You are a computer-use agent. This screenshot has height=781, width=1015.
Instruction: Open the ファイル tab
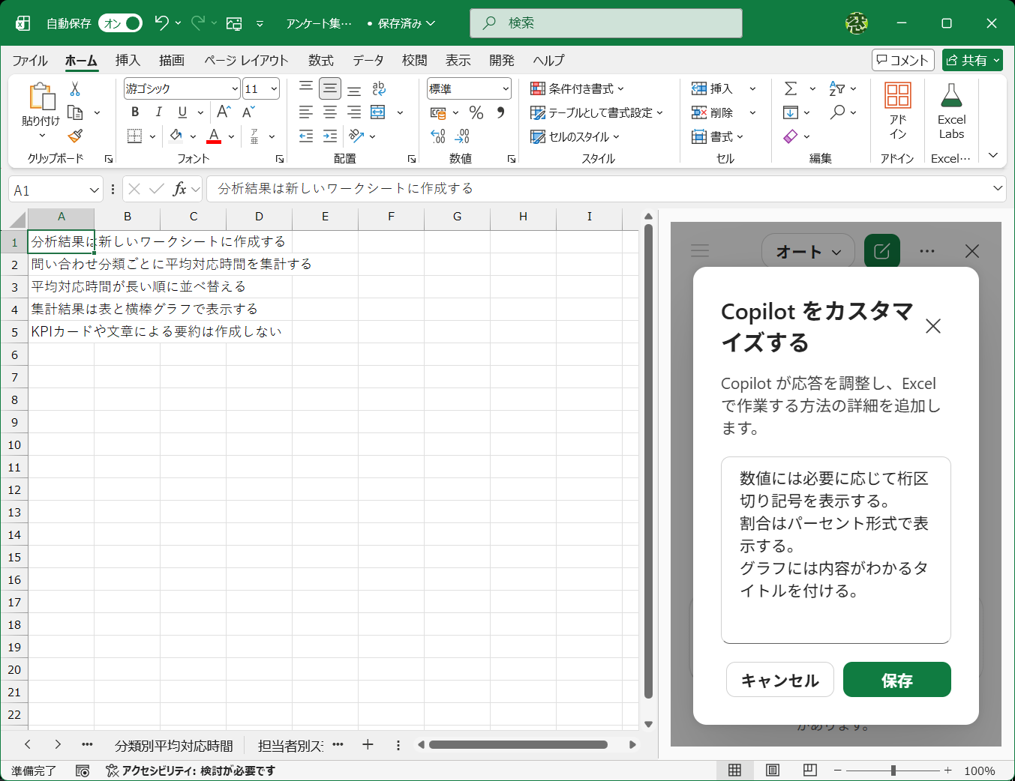pyautogui.click(x=30, y=61)
